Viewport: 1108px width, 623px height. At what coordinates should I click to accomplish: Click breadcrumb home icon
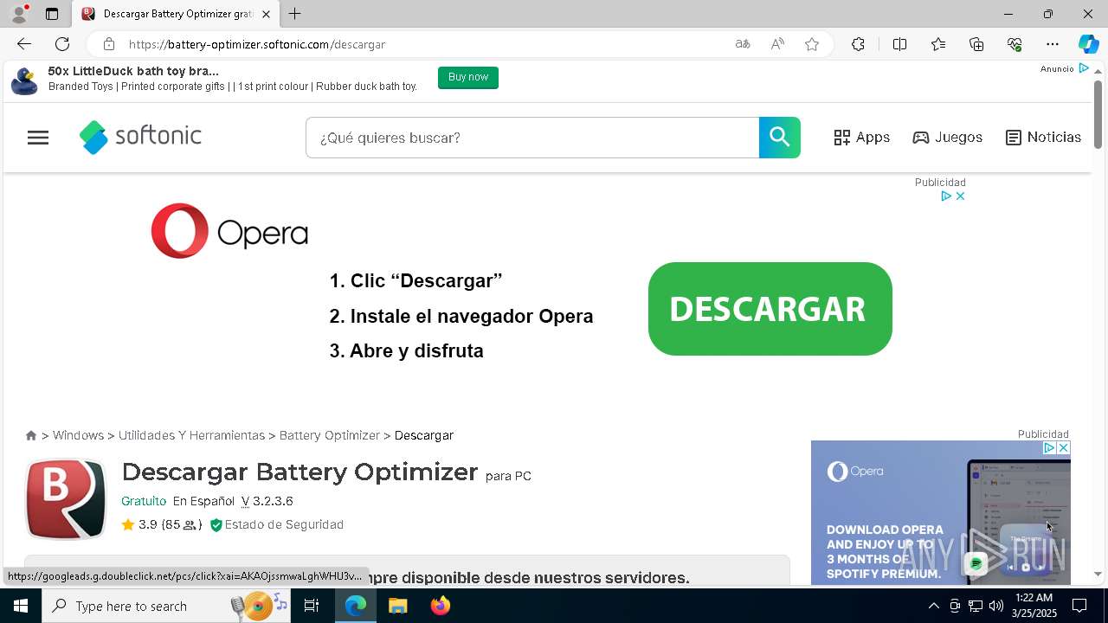(31, 435)
